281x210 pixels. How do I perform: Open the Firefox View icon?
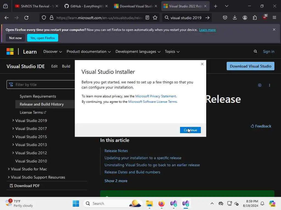(x=5, y=6)
